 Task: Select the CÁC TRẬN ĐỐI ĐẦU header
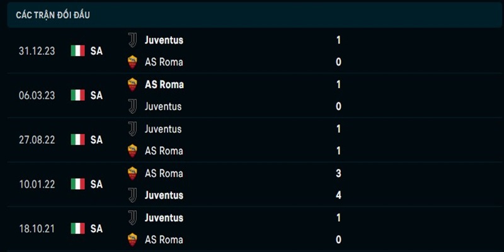54,14
